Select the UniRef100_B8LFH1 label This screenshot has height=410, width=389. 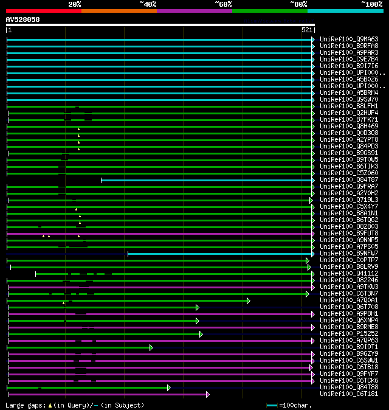(x=349, y=106)
